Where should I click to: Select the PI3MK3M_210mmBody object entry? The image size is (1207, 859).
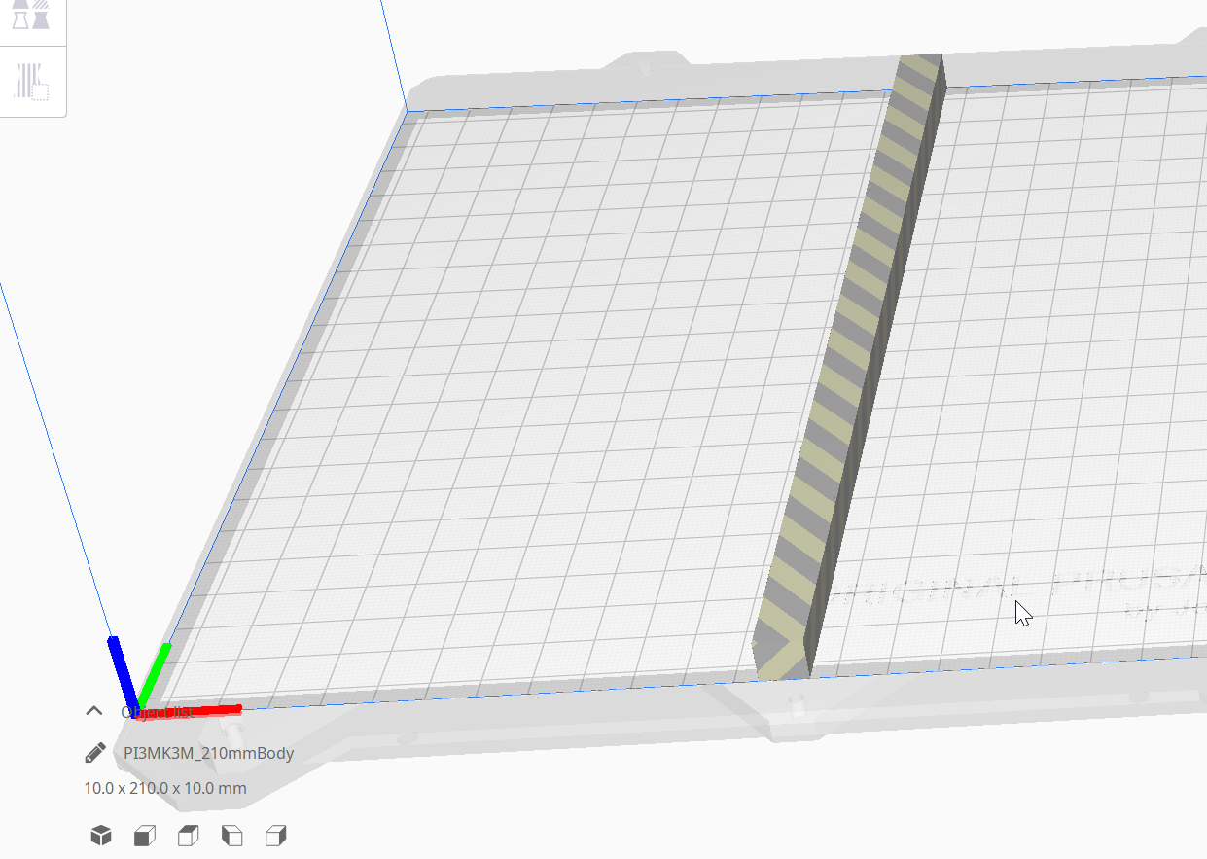tap(207, 752)
